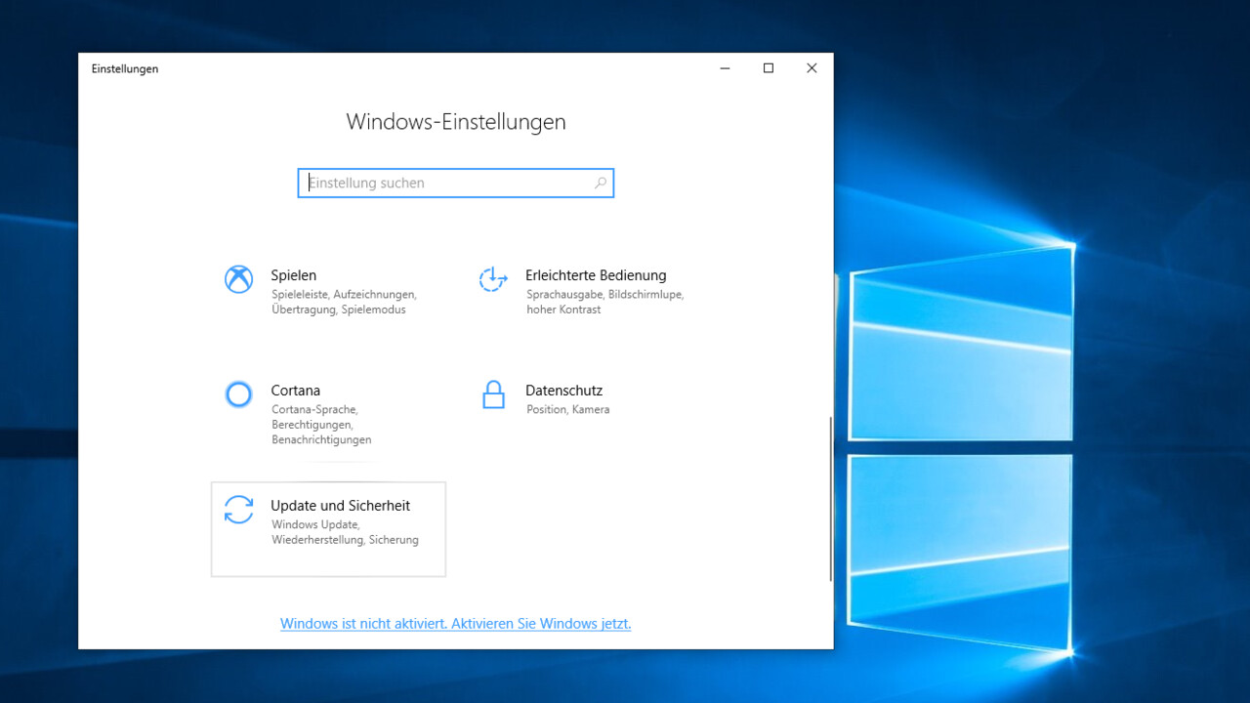Click 'Berechtigungen' under Cortana
The image size is (1250, 703).
point(312,425)
